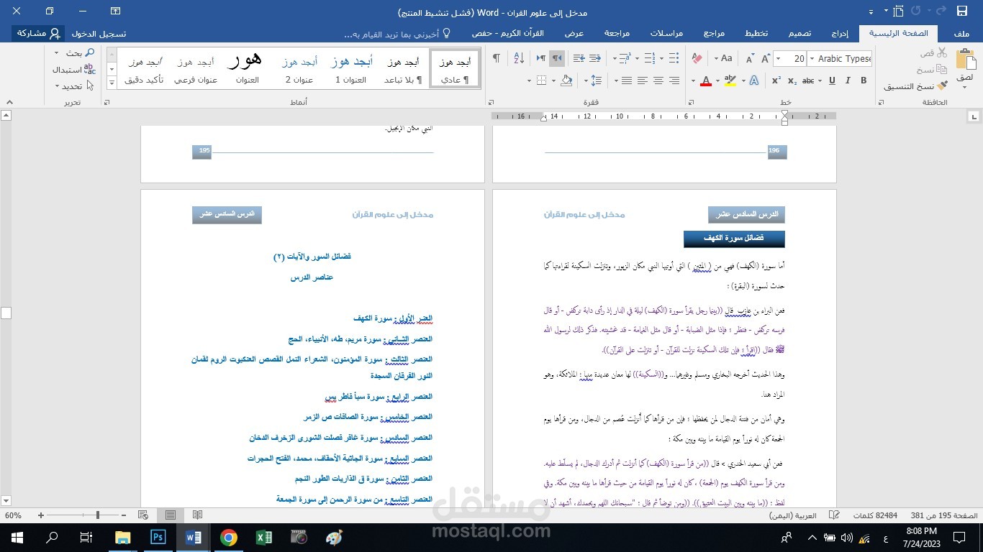Screen dimensions: 983x552
Task: Clear all formatting with the eraser icon
Action: tap(697, 59)
